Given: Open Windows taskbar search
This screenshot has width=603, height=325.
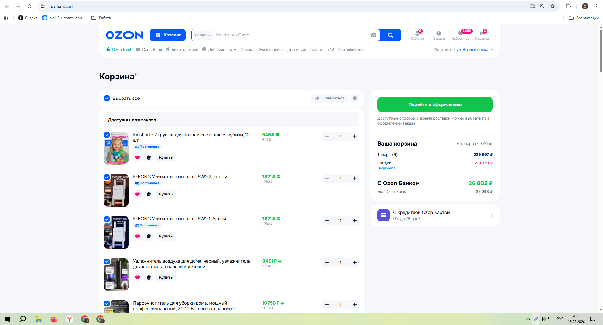Looking at the screenshot, I should tap(23, 319).
